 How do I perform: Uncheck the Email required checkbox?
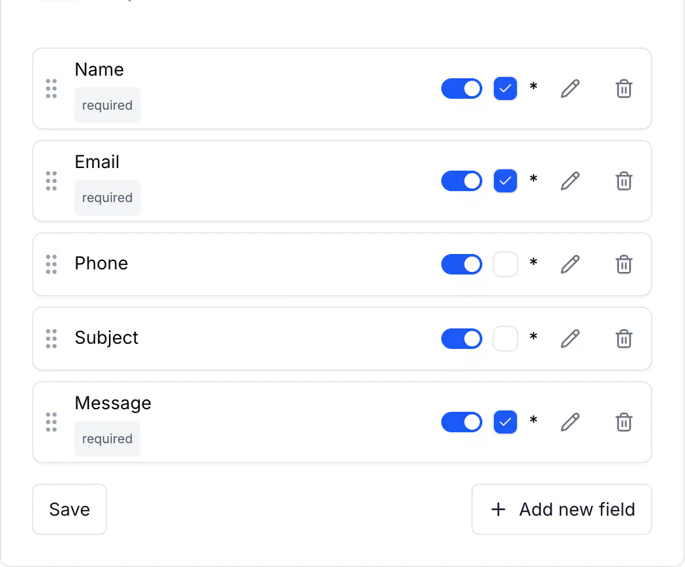pos(505,181)
